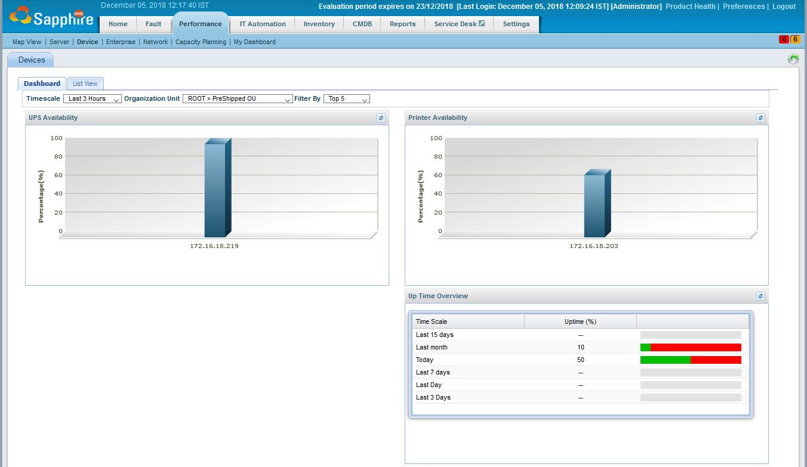Open the Preferences link
The image size is (807, 467).
pyautogui.click(x=744, y=6)
